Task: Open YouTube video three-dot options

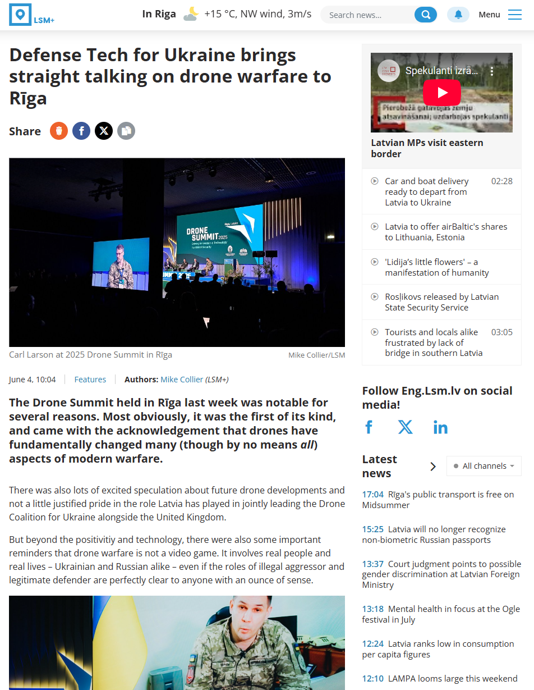Action: coord(491,71)
